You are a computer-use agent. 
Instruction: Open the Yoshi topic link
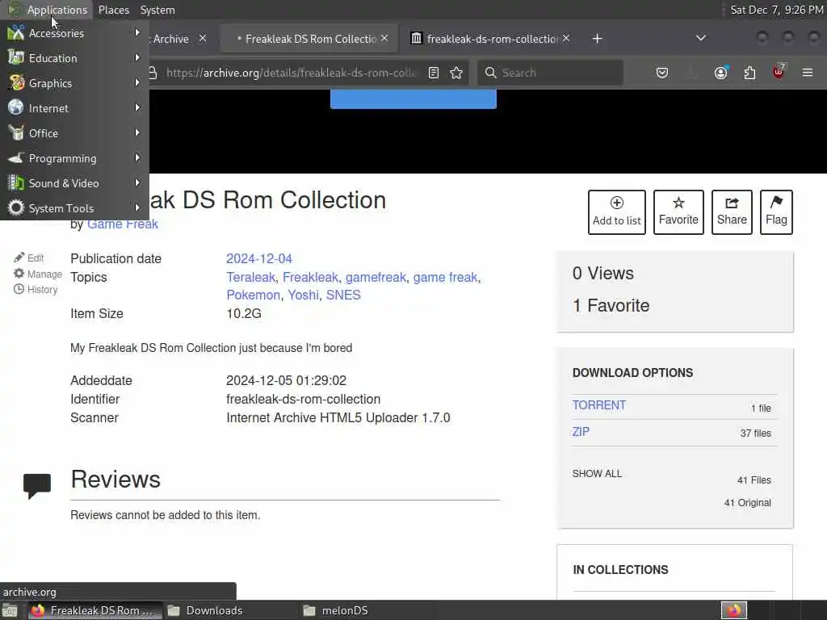pos(303,295)
